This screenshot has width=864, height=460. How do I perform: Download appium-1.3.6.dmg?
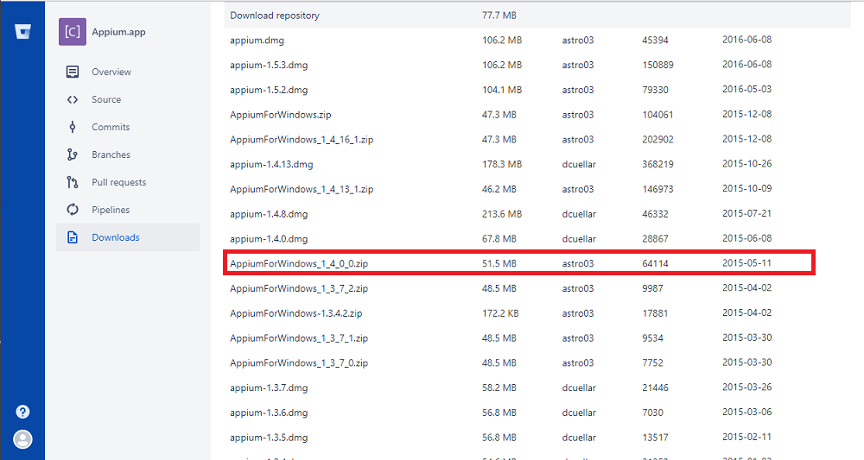click(269, 413)
